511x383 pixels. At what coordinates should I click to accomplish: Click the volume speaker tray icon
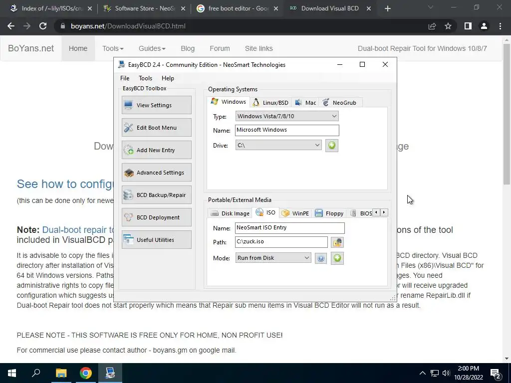(x=446, y=373)
